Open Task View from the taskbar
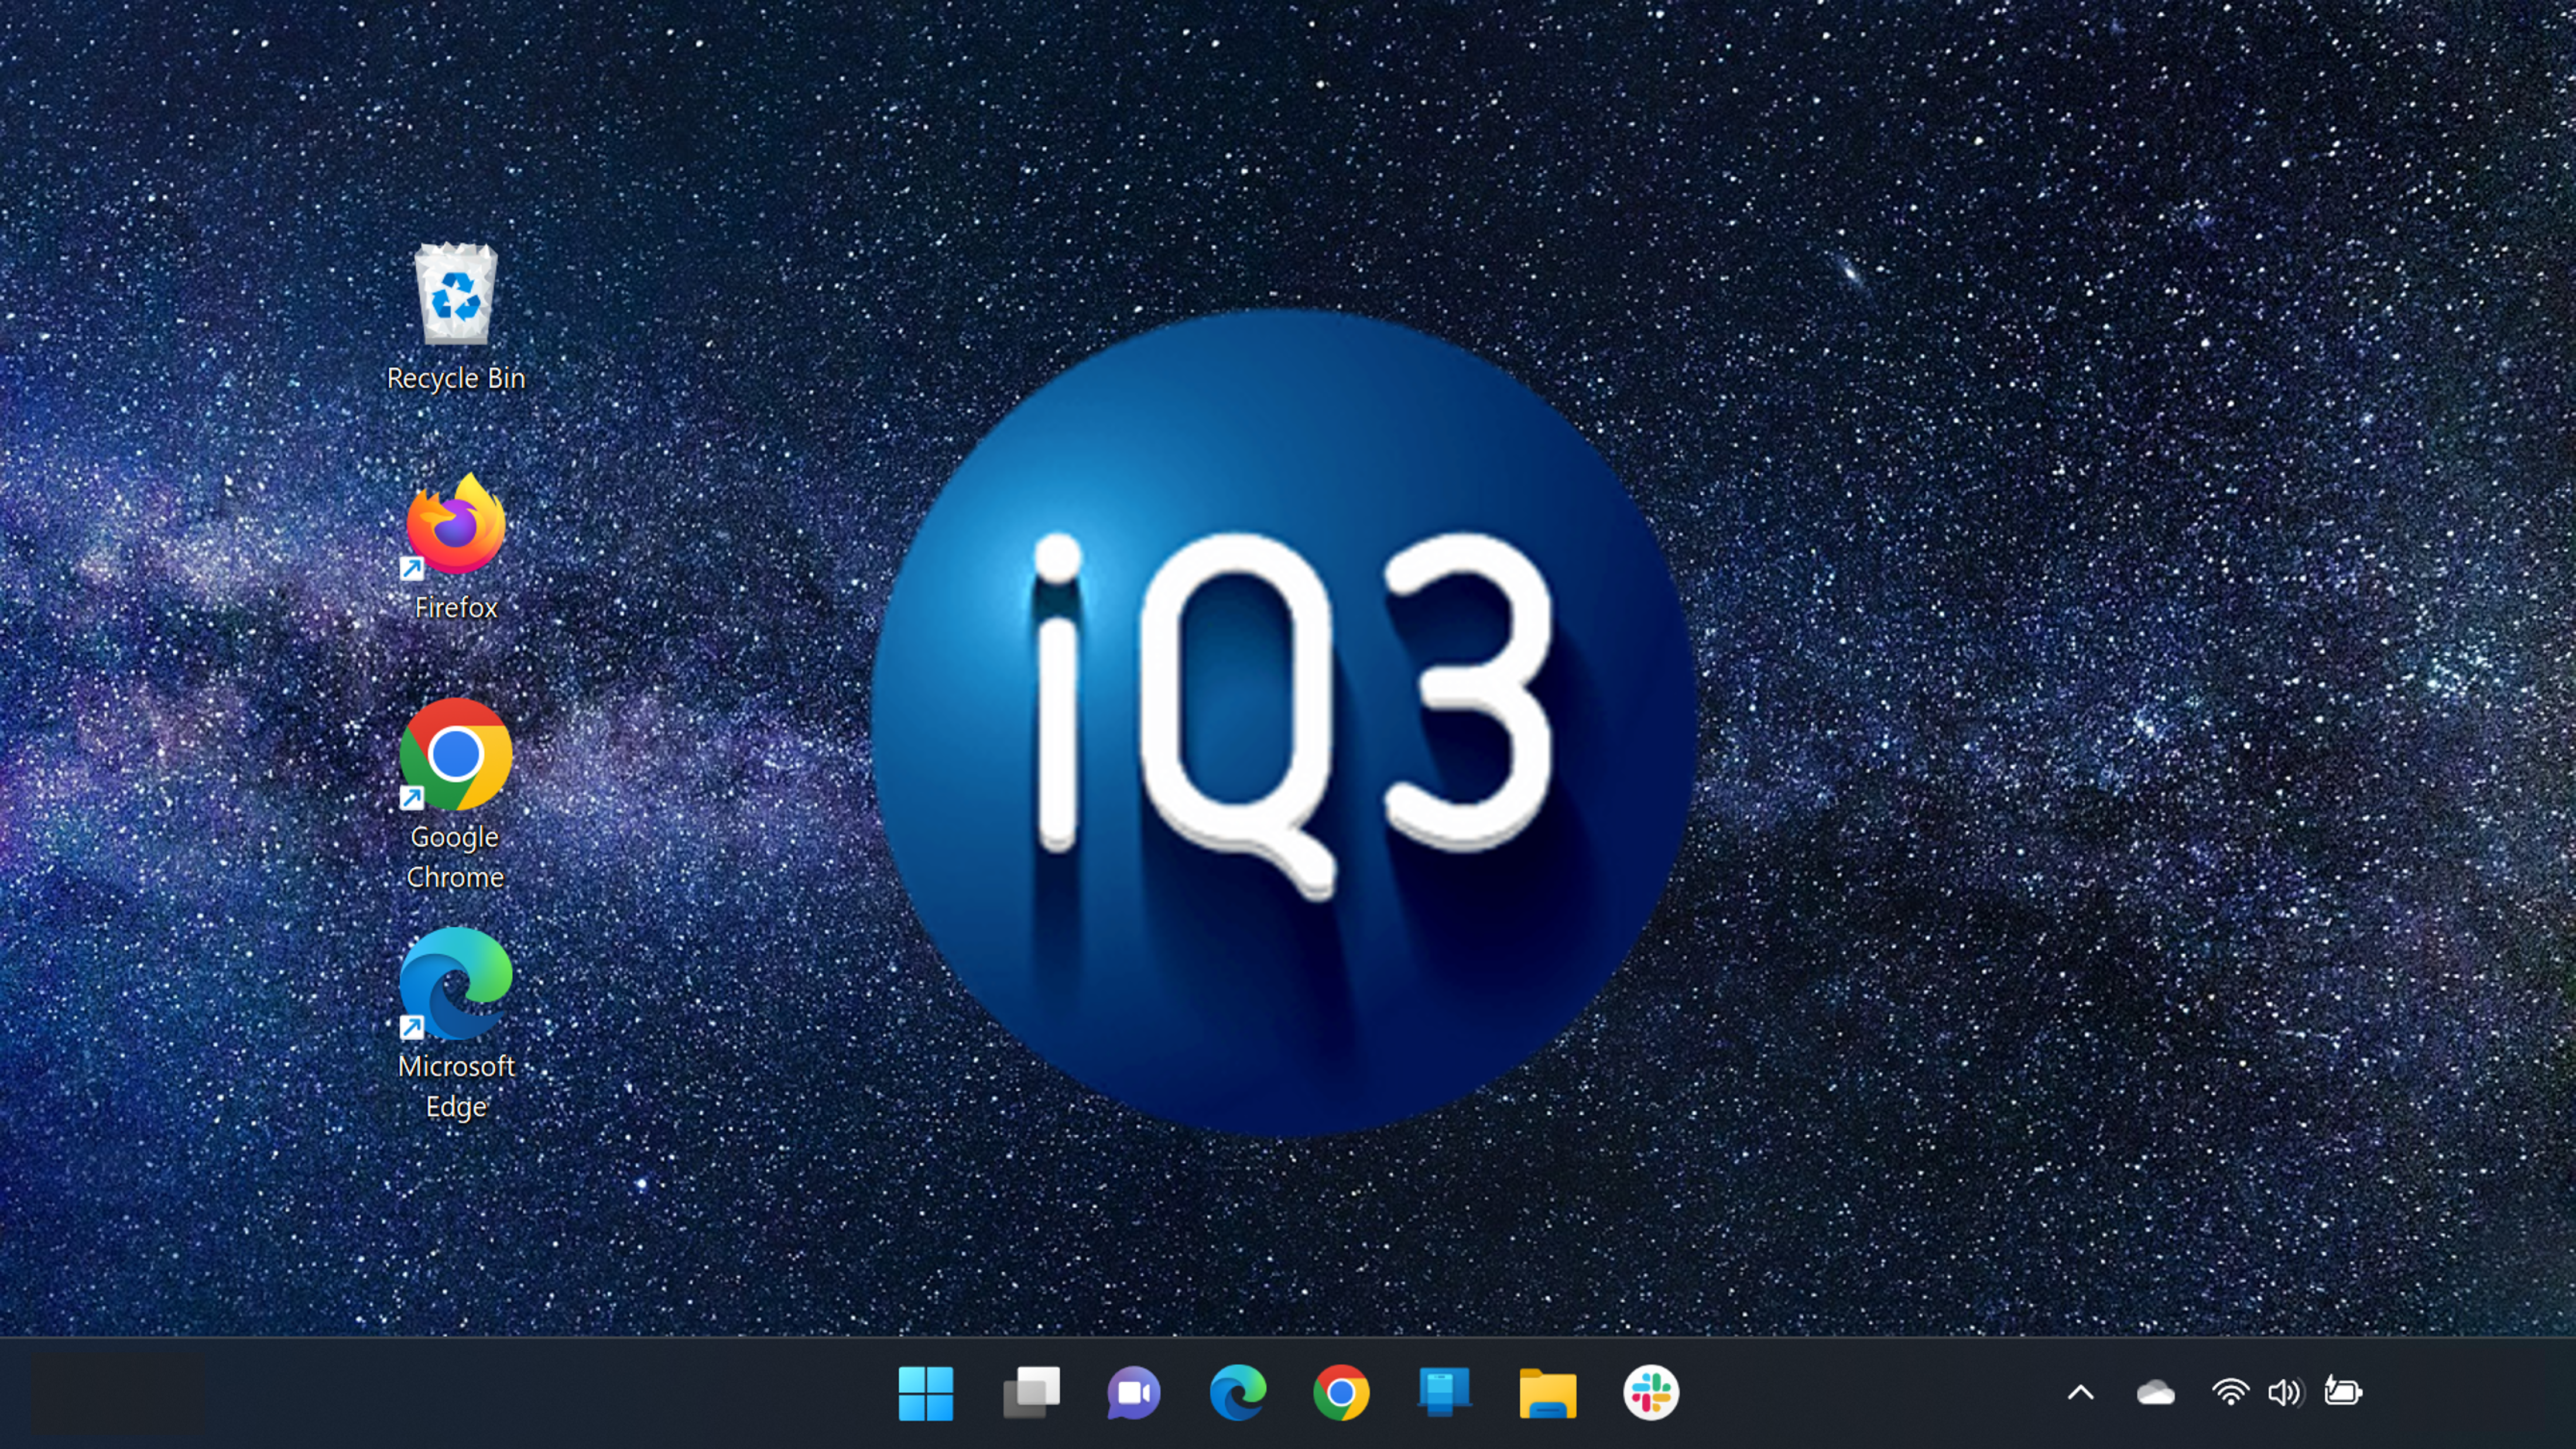 1031,1392
